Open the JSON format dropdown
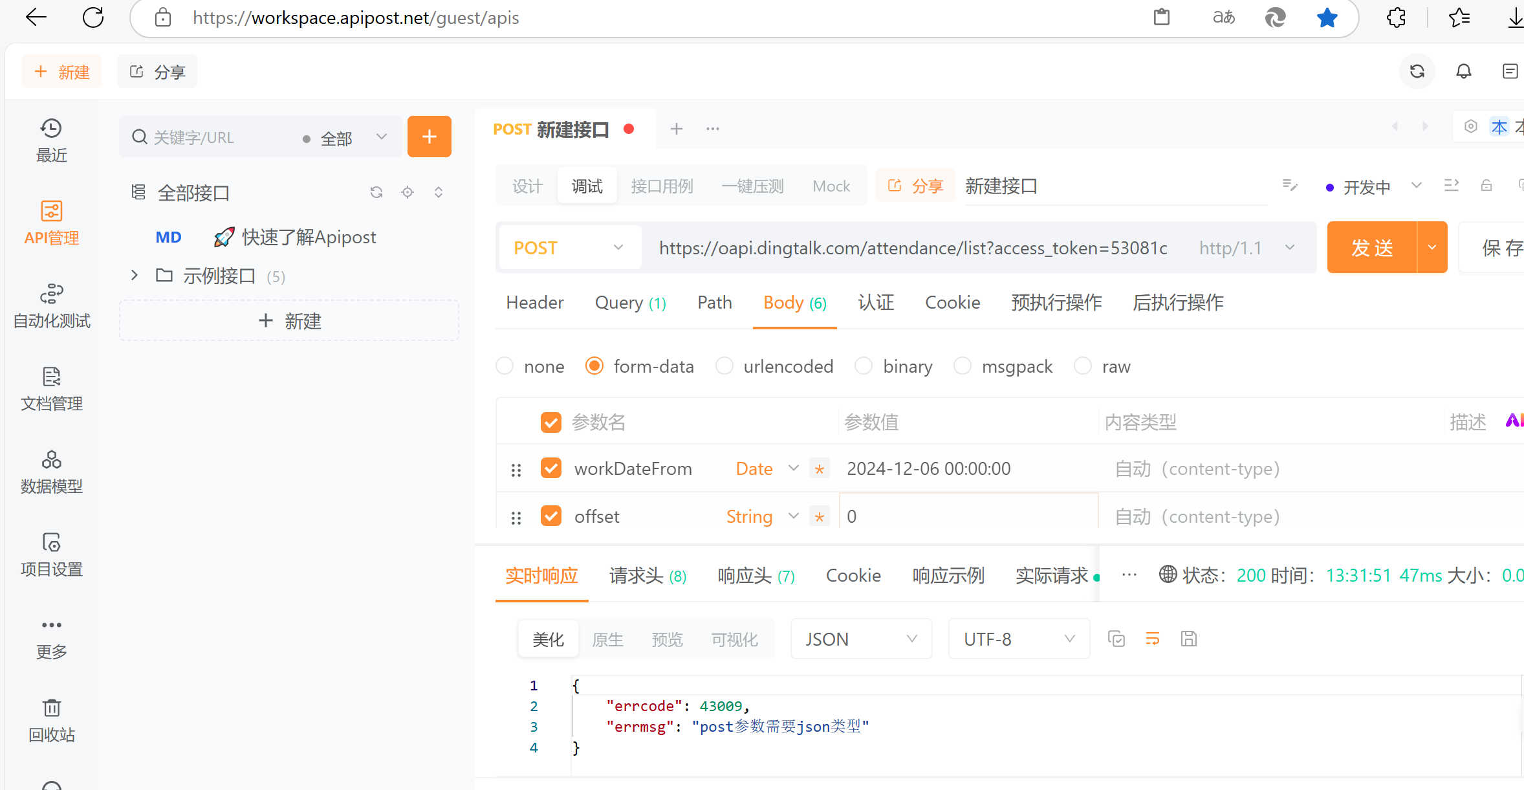The width and height of the screenshot is (1524, 790). [x=861, y=639]
